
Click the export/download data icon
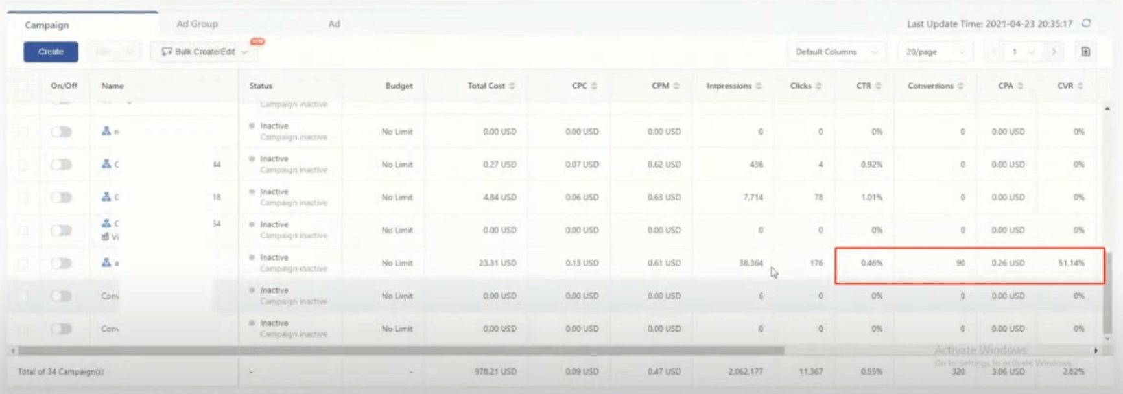1085,52
